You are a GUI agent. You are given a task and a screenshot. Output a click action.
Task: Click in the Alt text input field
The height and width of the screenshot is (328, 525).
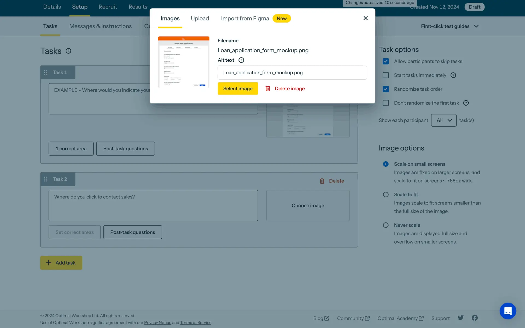tap(292, 73)
